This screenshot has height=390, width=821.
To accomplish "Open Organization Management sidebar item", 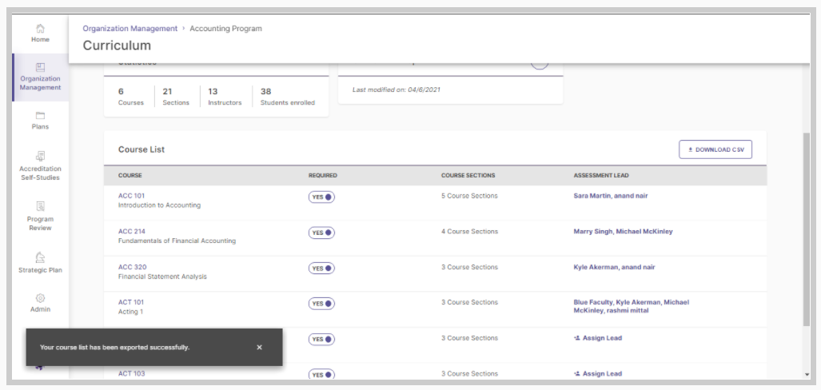I will pos(40,77).
